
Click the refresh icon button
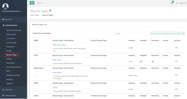click(x=183, y=33)
